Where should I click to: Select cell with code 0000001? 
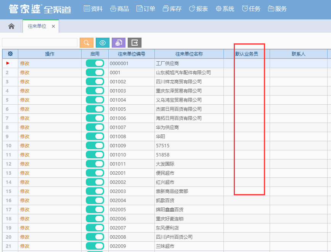[x=132, y=64]
